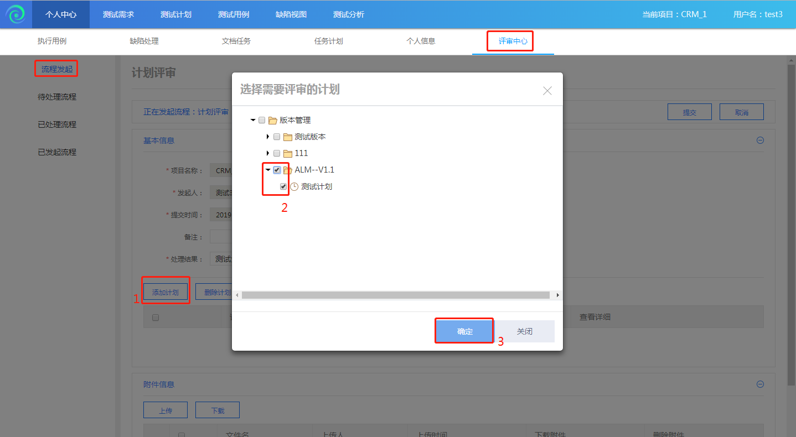Screen dimensions: 796x437
Task: Click the dialog's horizontal scrollbar track
Action: (395, 295)
